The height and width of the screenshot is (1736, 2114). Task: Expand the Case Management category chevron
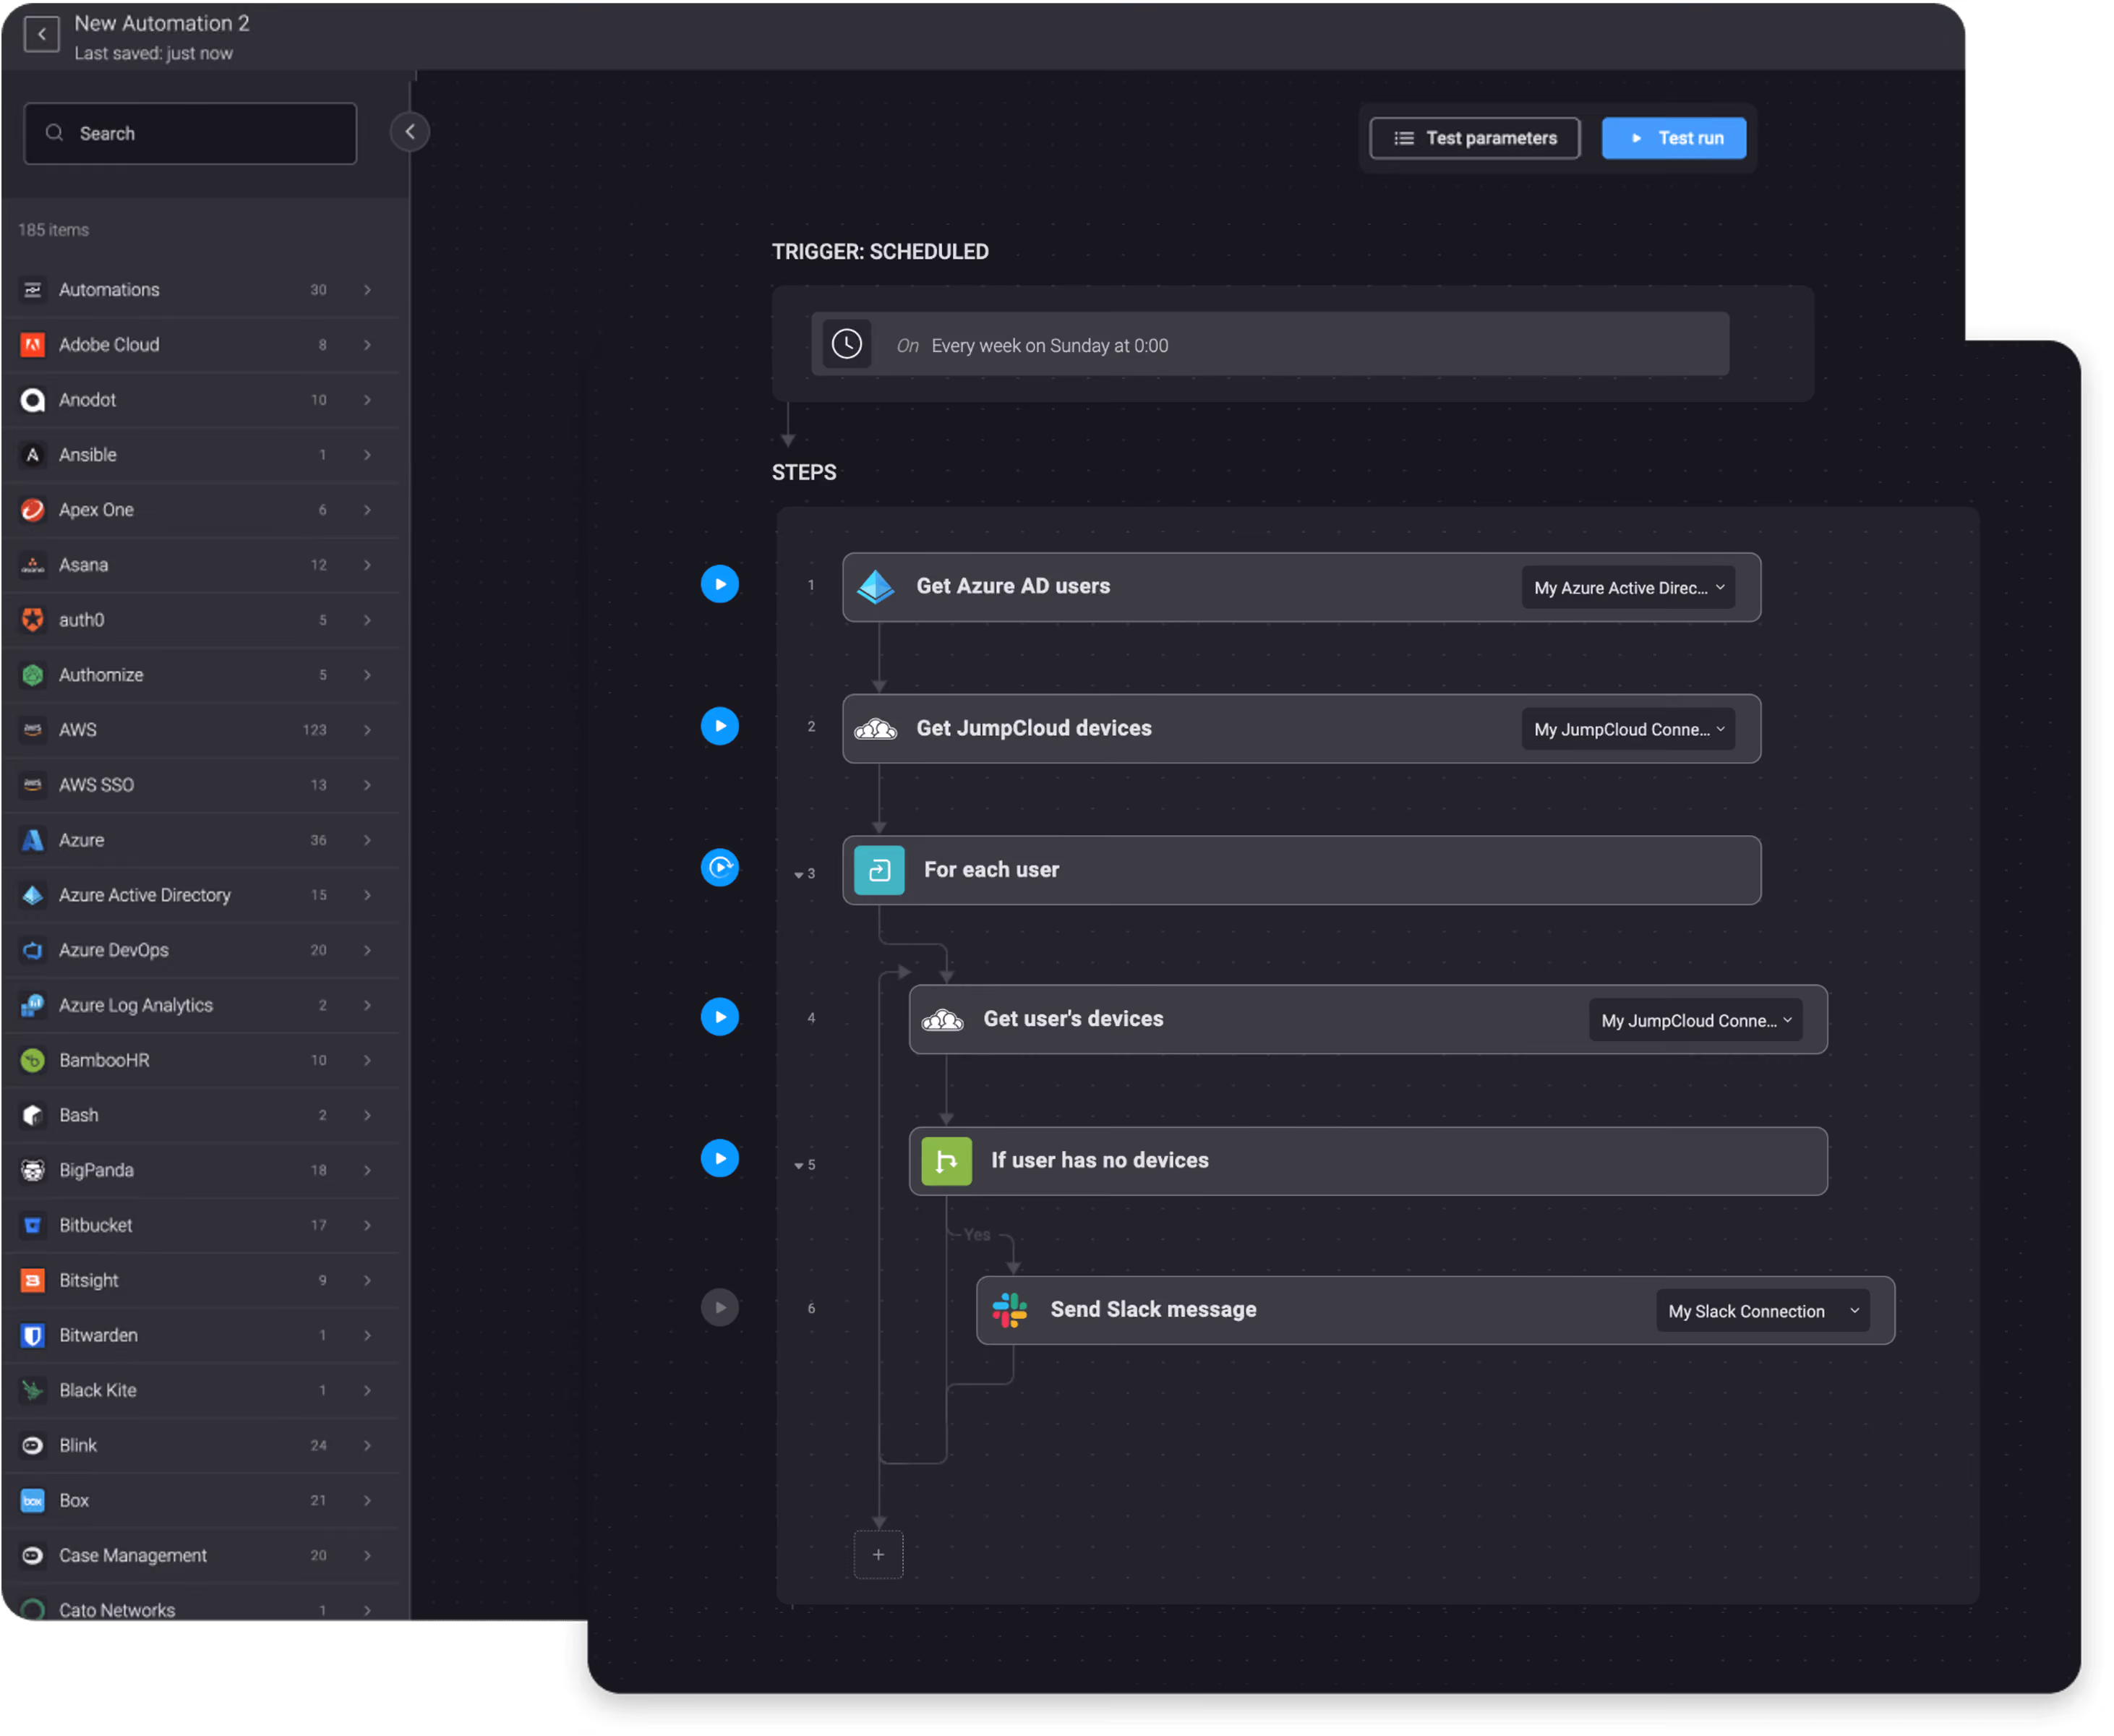(x=368, y=1557)
